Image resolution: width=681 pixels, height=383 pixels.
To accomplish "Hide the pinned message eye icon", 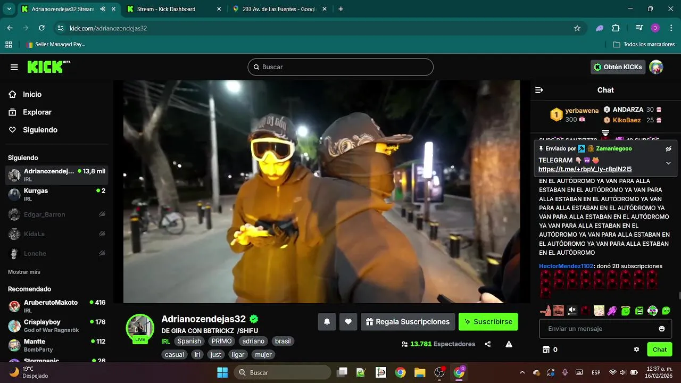I will [668, 149].
